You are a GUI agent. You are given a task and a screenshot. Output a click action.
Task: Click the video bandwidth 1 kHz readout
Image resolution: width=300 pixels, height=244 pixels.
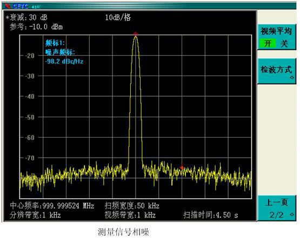[130, 215]
